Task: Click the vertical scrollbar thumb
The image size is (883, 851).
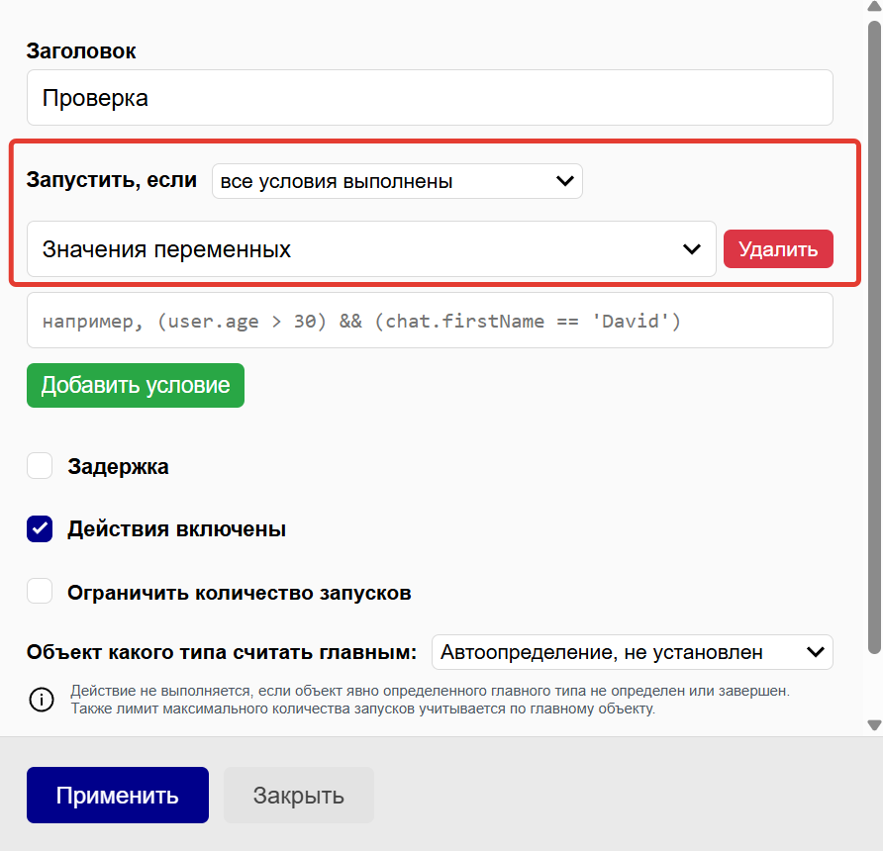Action: [874, 336]
